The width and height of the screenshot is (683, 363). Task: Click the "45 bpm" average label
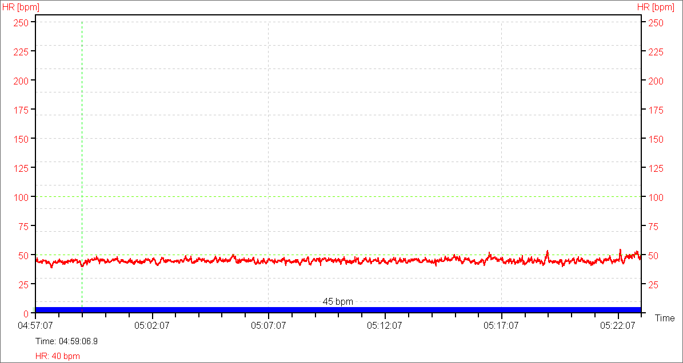(338, 302)
